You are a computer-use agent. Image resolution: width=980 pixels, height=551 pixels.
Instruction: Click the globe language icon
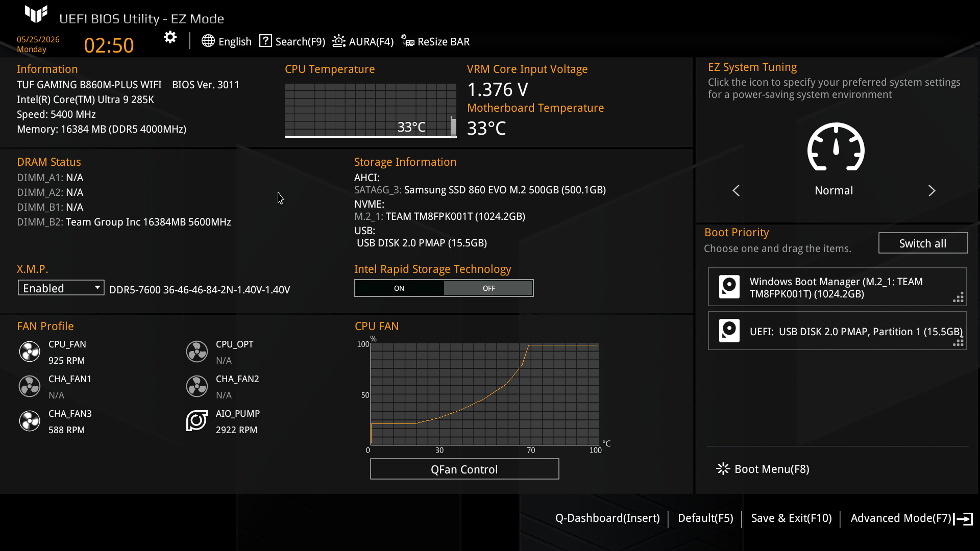(208, 41)
